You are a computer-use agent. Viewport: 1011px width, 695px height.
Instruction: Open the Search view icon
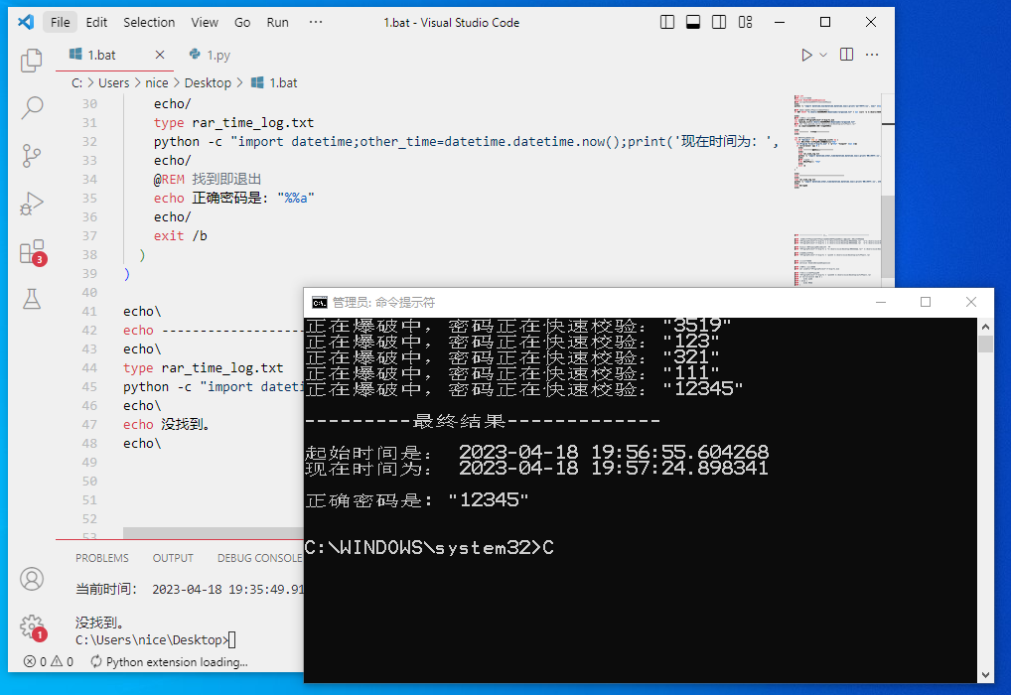pos(32,107)
